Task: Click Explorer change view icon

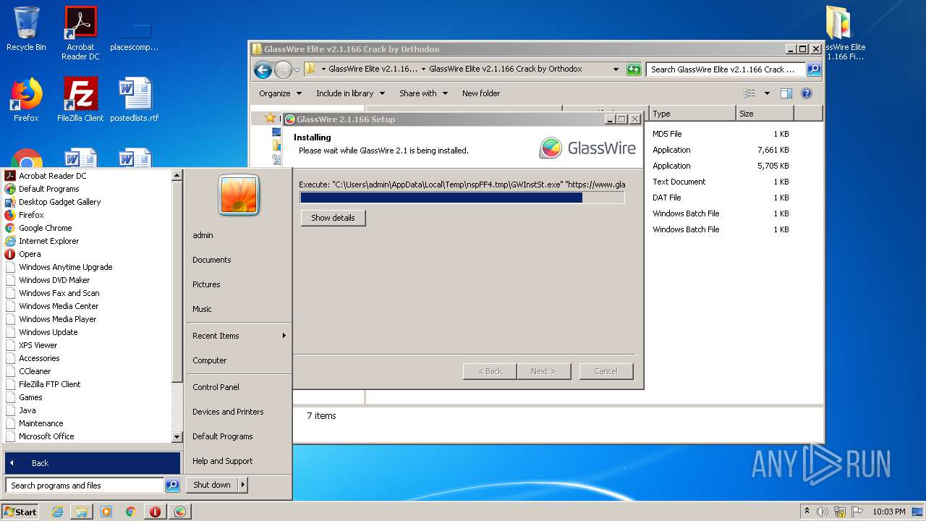Action: [x=749, y=93]
